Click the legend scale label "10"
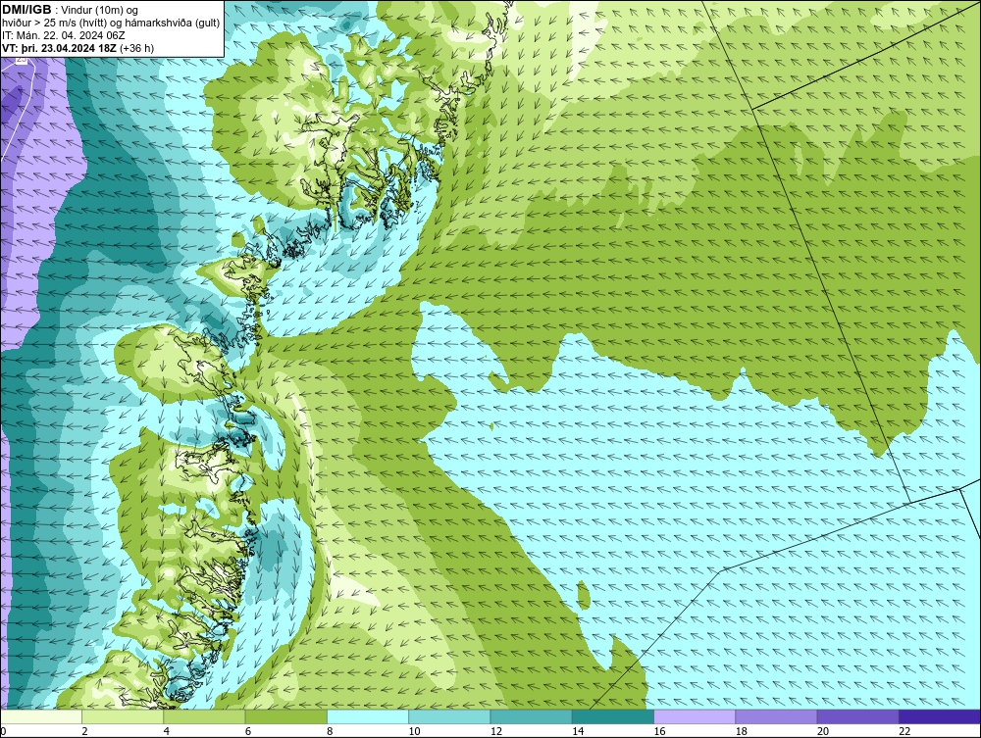Image resolution: width=981 pixels, height=738 pixels. pos(414,732)
